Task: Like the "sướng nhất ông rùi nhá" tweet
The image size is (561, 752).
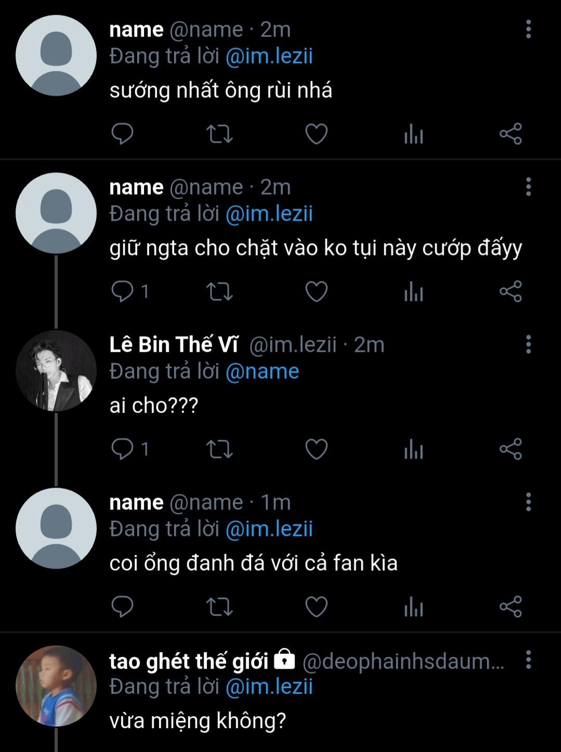Action: (316, 134)
